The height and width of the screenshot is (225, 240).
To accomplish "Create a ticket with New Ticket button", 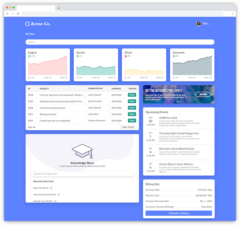I will pos(128,127).
